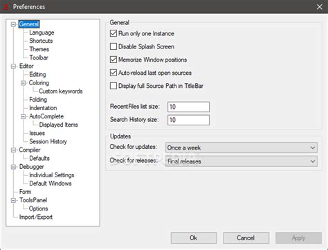This screenshot has width=328, height=250.
Task: Enable Run only one Instance checkbox
Action: (113, 33)
